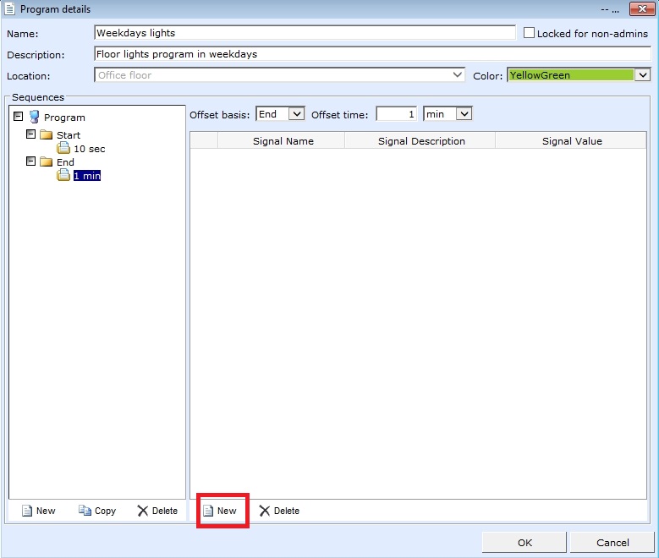Screen dimensions: 659x558
Task: Open the Location dropdown
Action: pyautogui.click(x=458, y=75)
